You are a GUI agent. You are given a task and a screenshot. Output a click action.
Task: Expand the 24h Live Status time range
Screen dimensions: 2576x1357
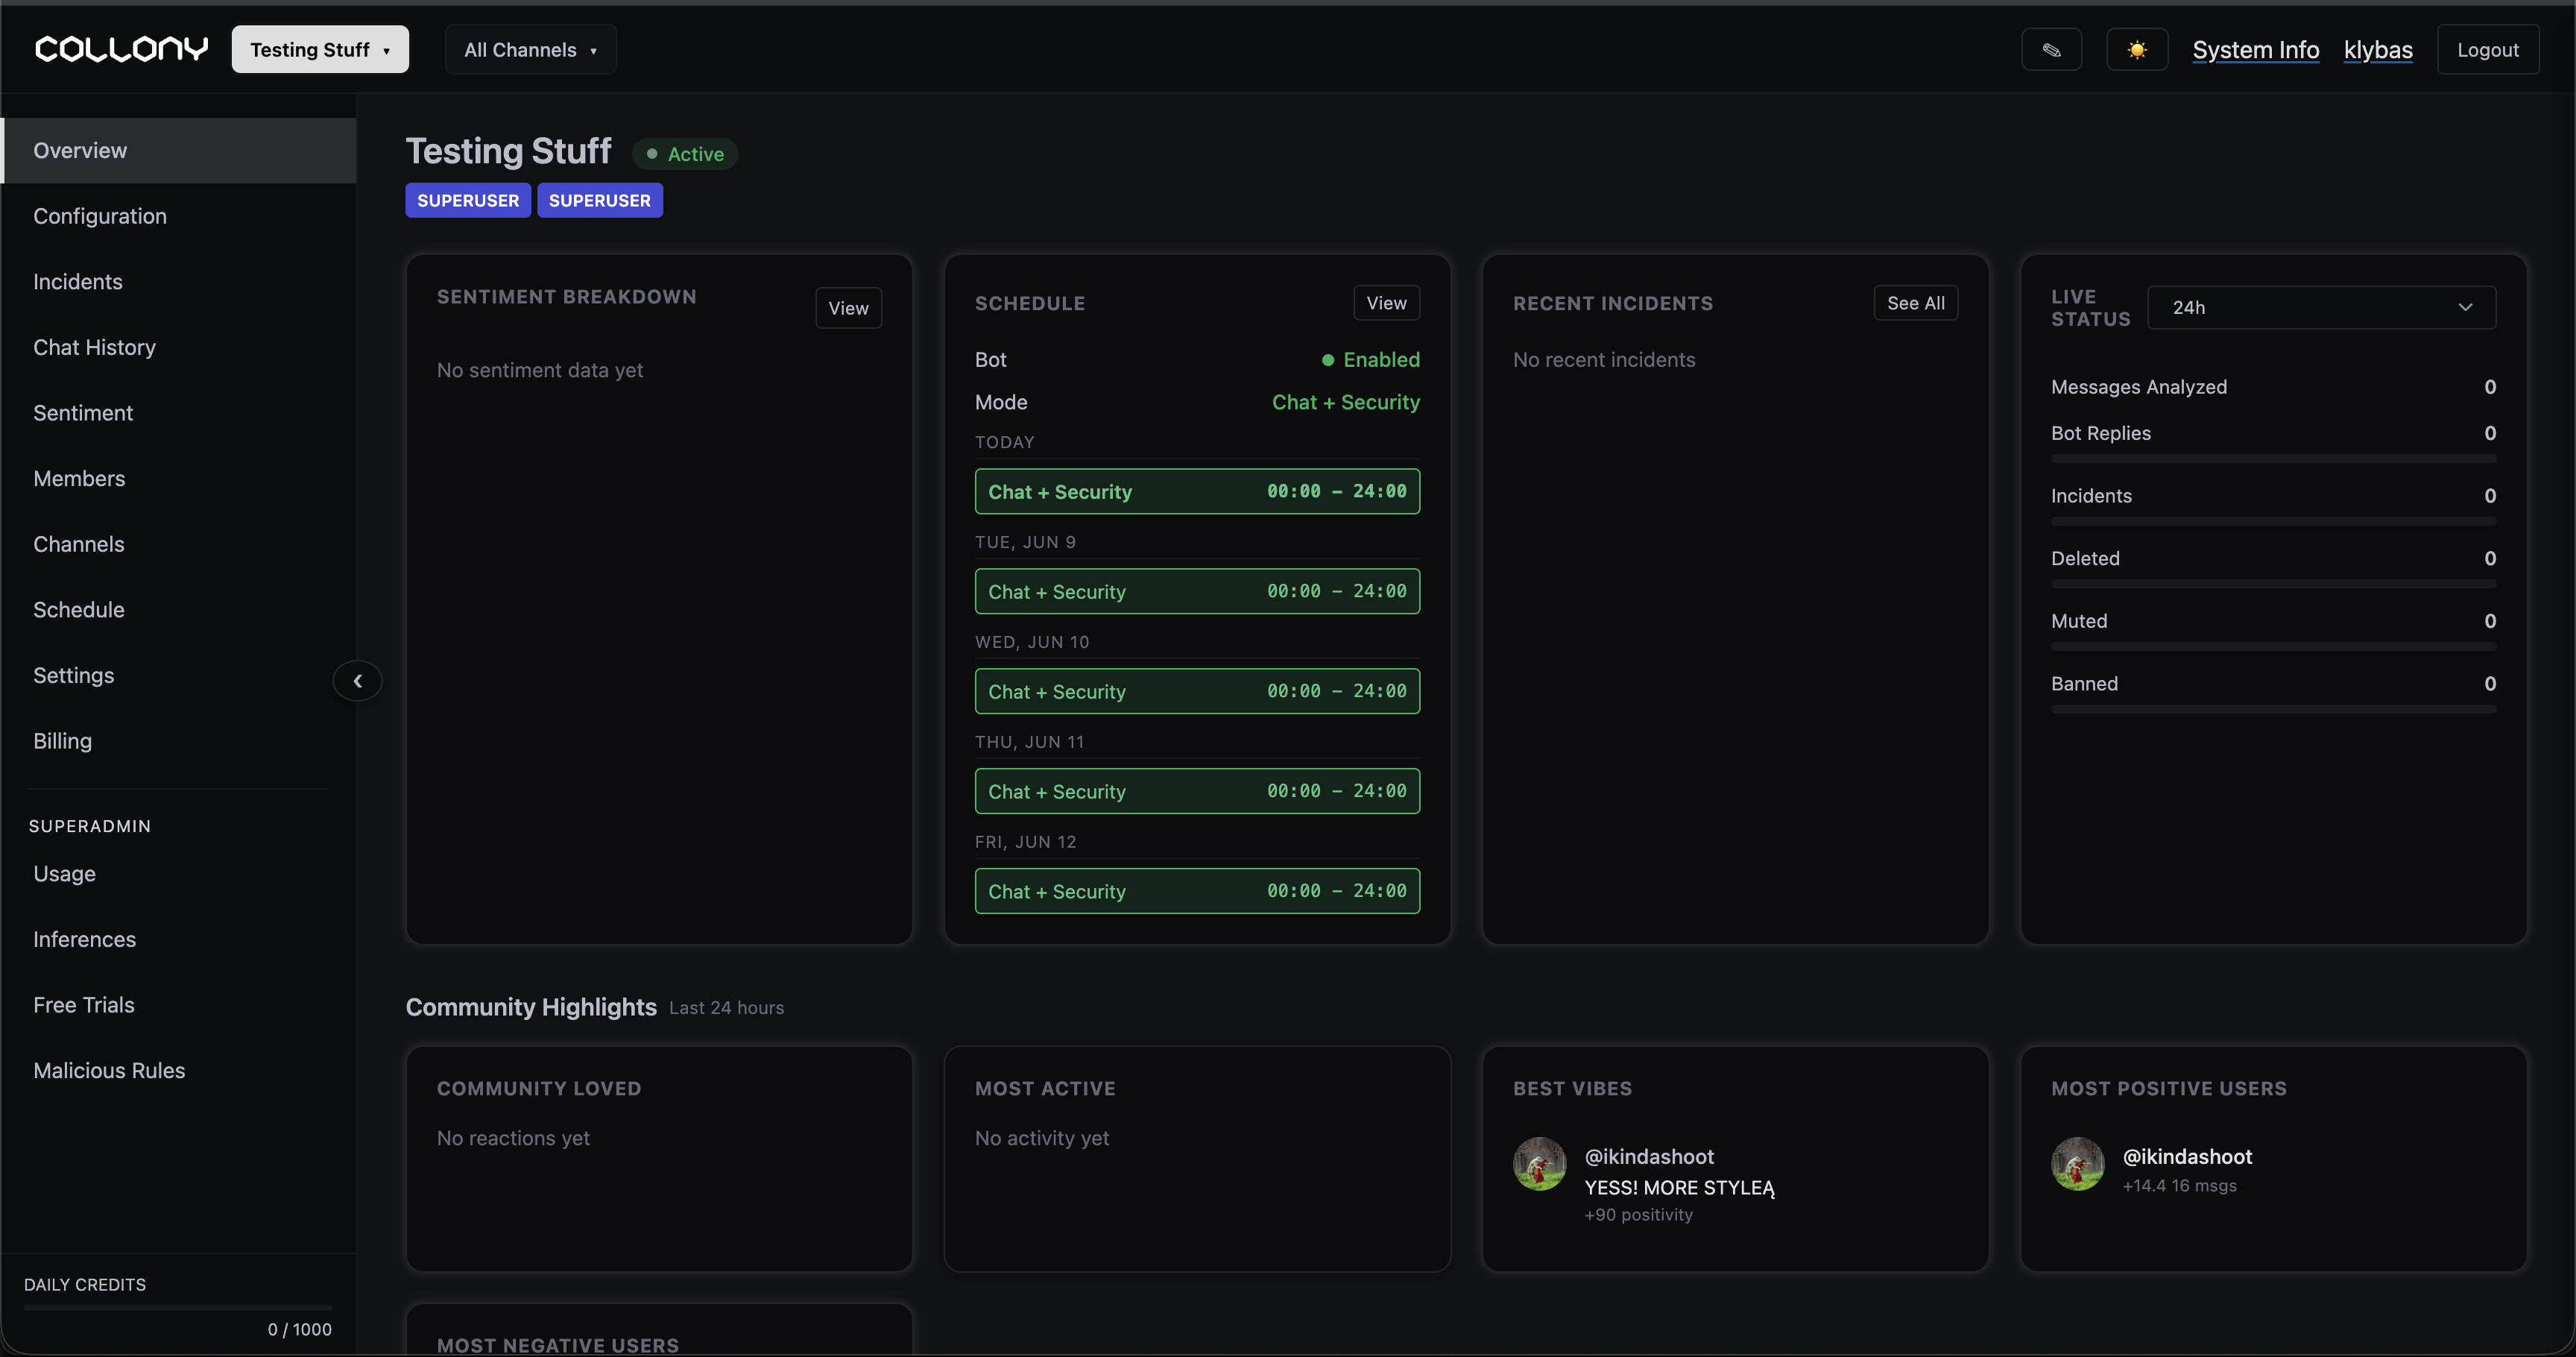click(x=2321, y=307)
